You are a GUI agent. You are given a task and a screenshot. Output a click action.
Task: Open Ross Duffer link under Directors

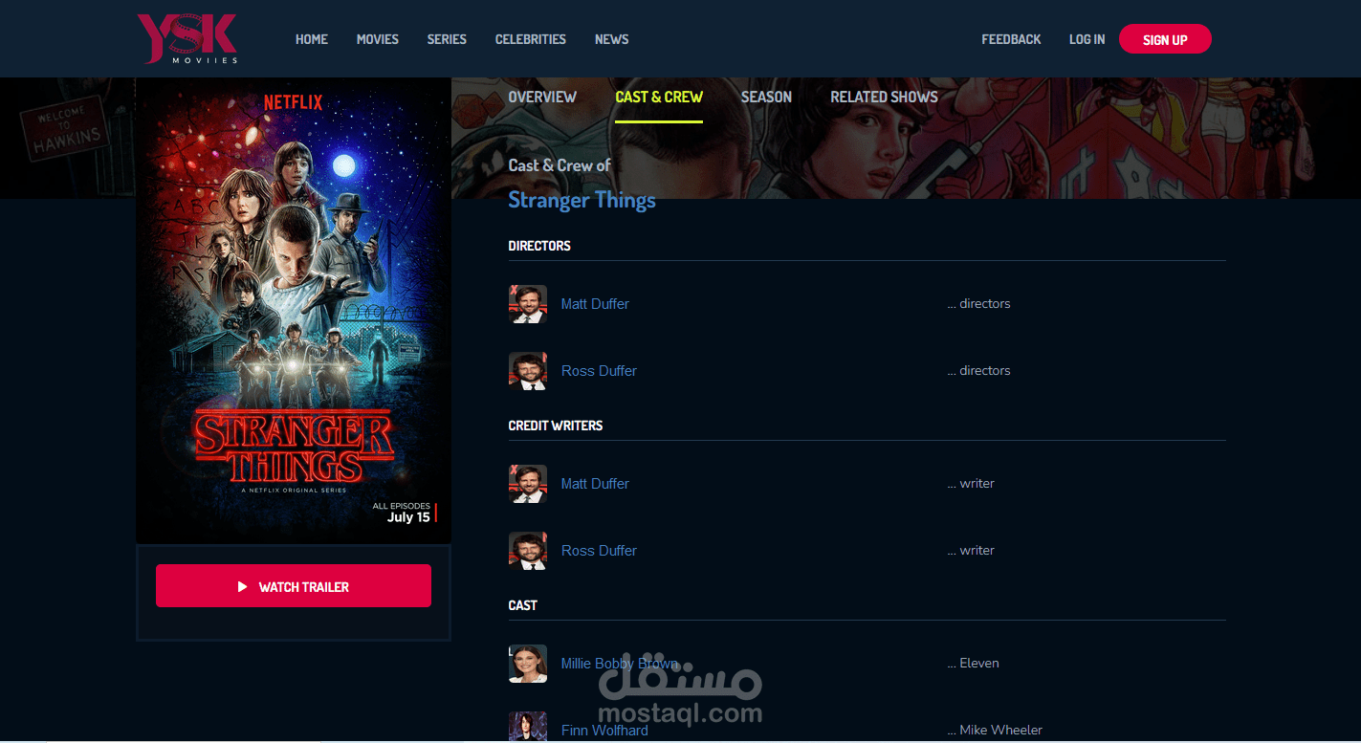599,371
